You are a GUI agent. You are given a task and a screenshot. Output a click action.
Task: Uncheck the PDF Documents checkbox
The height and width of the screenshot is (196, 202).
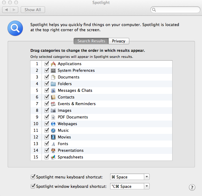(x=47, y=117)
